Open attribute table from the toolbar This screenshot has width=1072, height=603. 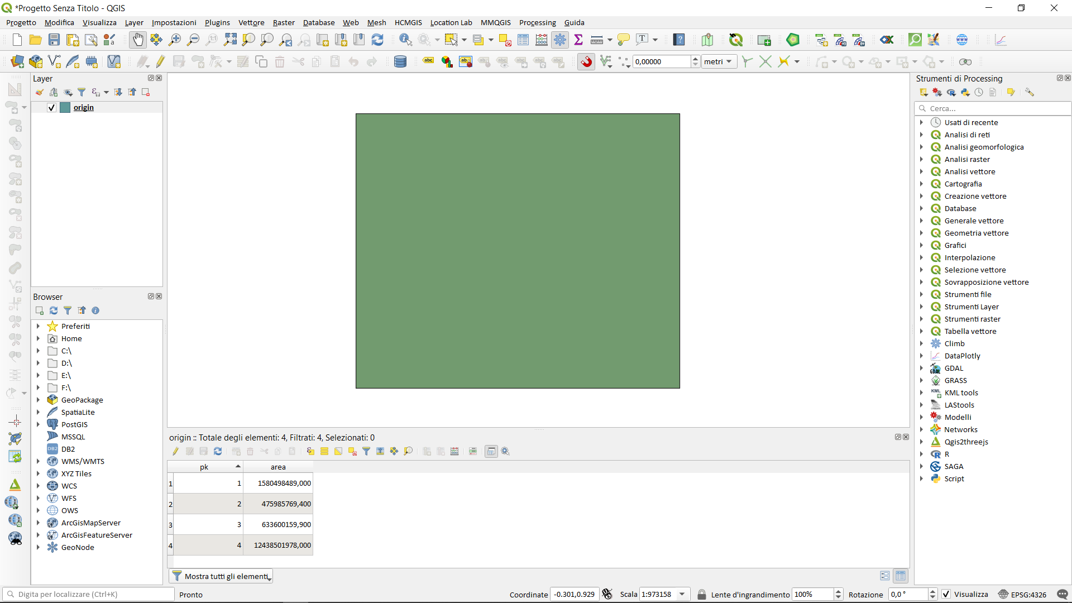[523, 40]
